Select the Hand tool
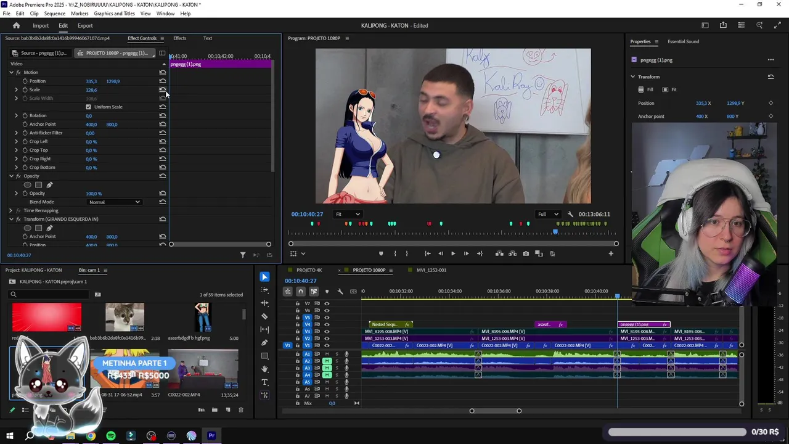 click(x=264, y=369)
